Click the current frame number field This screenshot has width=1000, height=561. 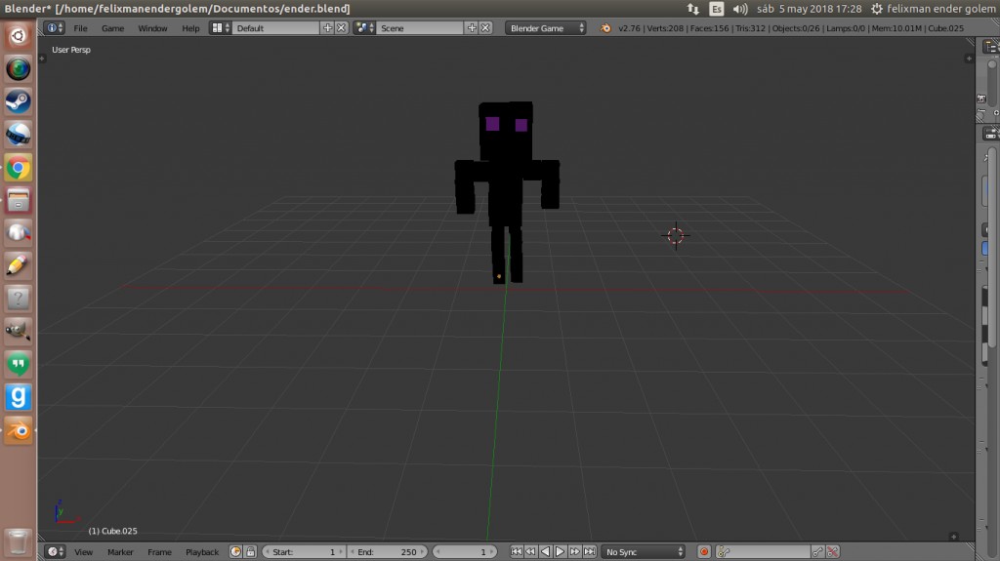point(465,551)
